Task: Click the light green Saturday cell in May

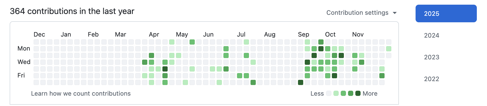Action: tap(185, 82)
